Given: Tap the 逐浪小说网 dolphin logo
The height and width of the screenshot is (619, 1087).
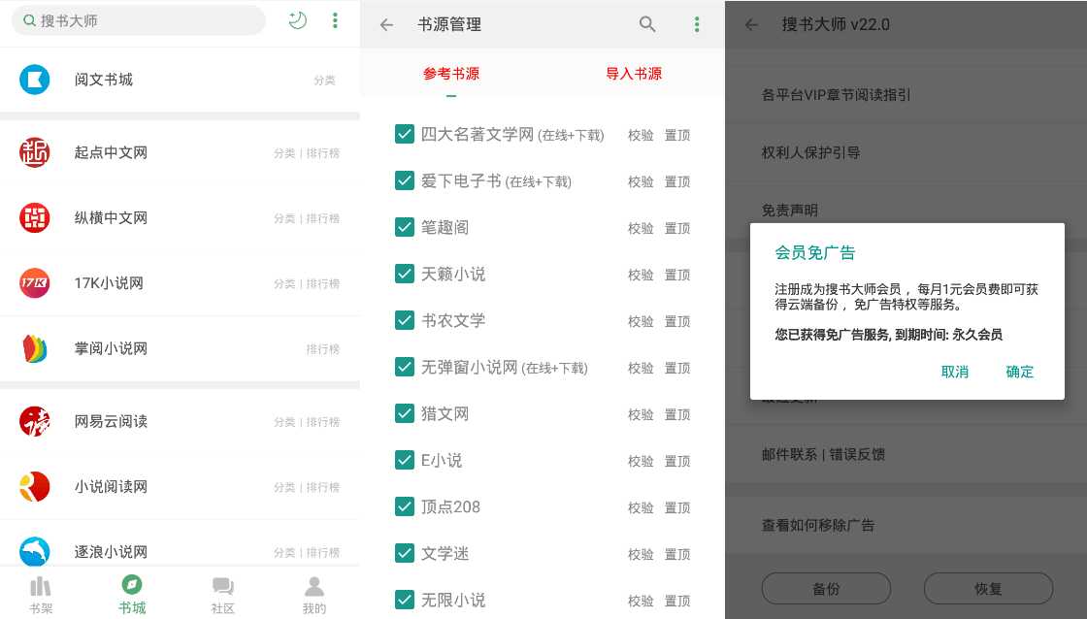Looking at the screenshot, I should (x=35, y=552).
